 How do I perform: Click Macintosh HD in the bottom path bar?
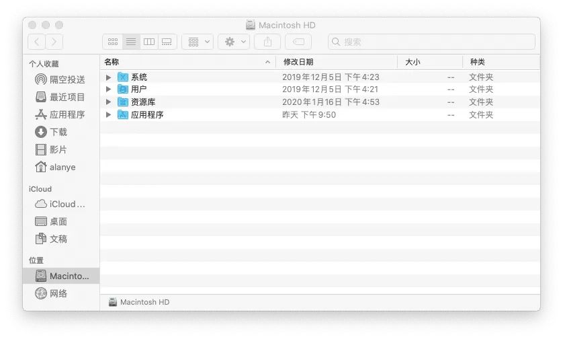coord(139,302)
